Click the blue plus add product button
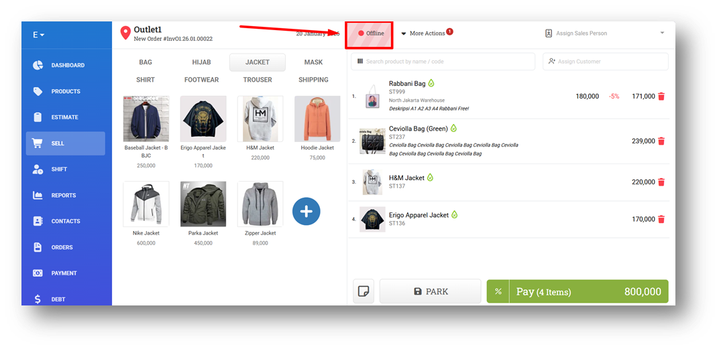 307,211
